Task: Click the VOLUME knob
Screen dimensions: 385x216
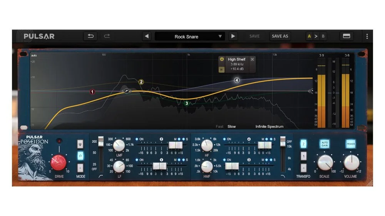Action: 351,163
